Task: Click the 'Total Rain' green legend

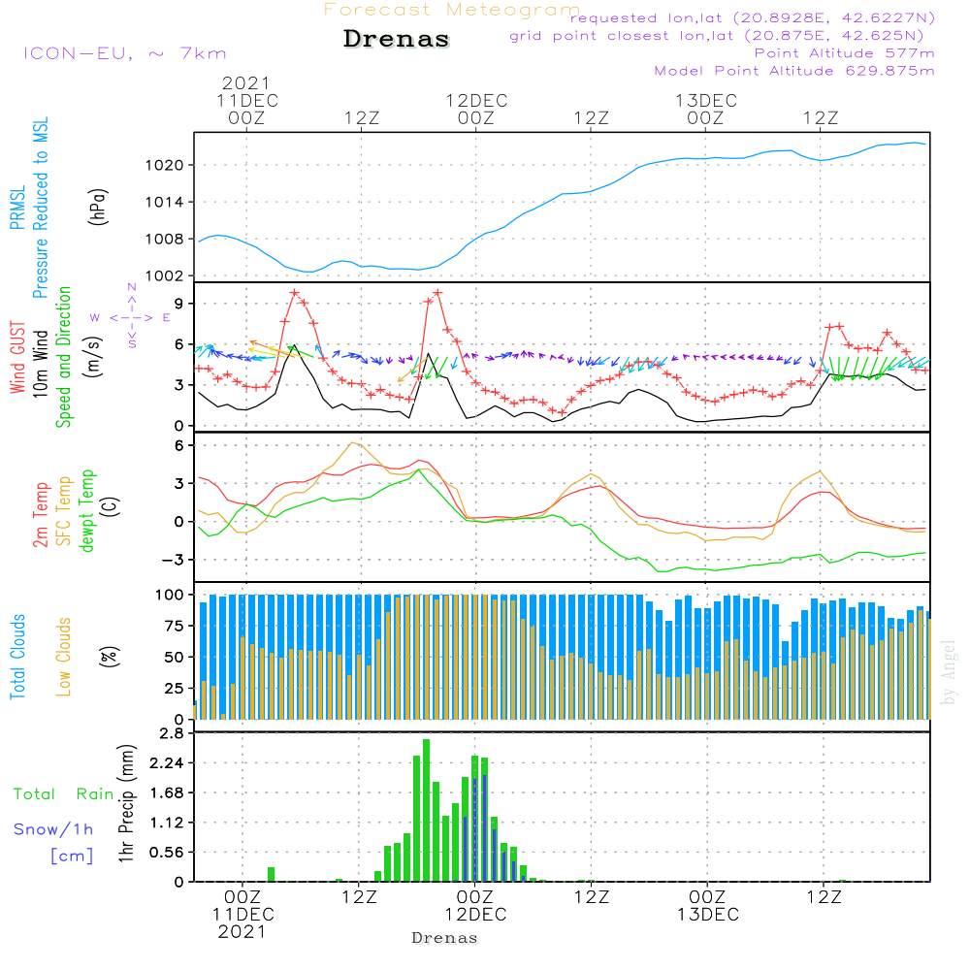Action: point(64,794)
